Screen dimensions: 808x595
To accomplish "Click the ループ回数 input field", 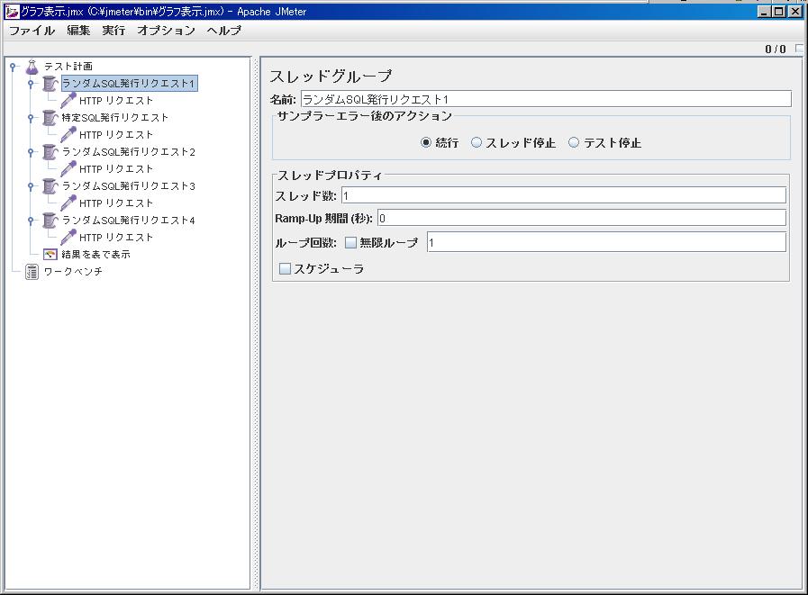I will (x=606, y=242).
